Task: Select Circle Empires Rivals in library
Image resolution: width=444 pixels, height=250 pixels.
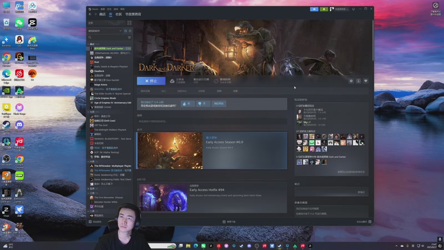Action: click(x=105, y=98)
